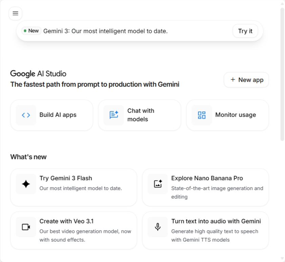285x262 pixels.
Task: Click the chat sparkle icon for models
Action: (x=114, y=115)
